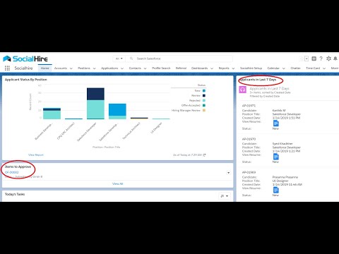Image resolution: width=339 pixels, height=254 pixels.
Task: Go to the Home tab
Action: coord(44,68)
